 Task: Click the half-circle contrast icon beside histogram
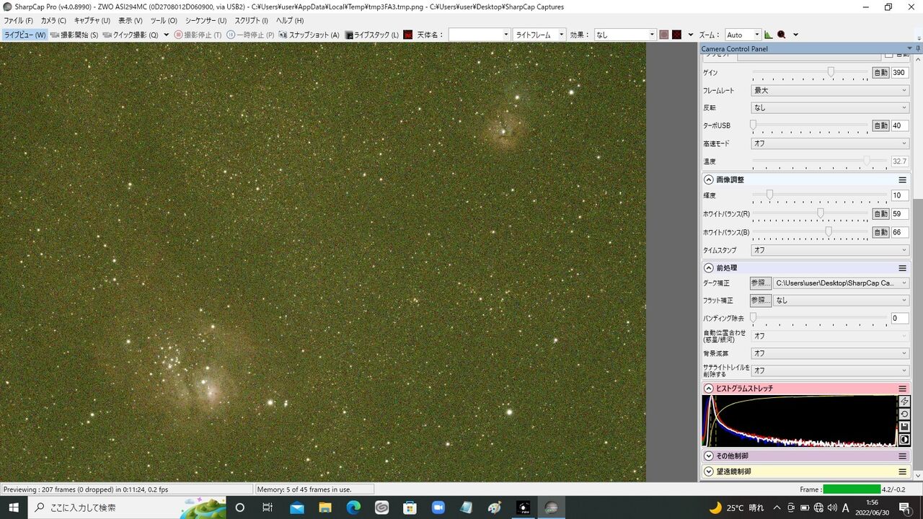coord(905,439)
